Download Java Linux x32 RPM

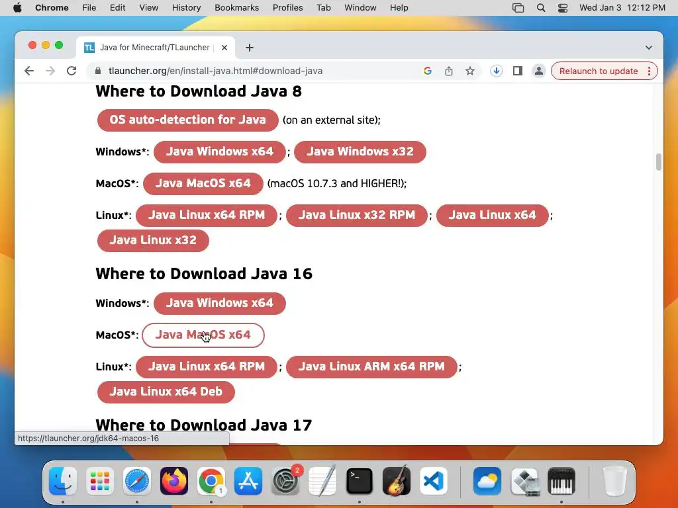(x=357, y=215)
